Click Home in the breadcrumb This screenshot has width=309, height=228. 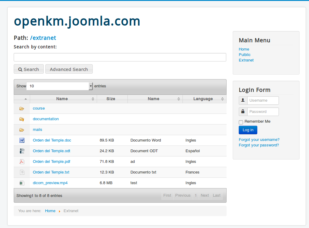click(x=50, y=211)
